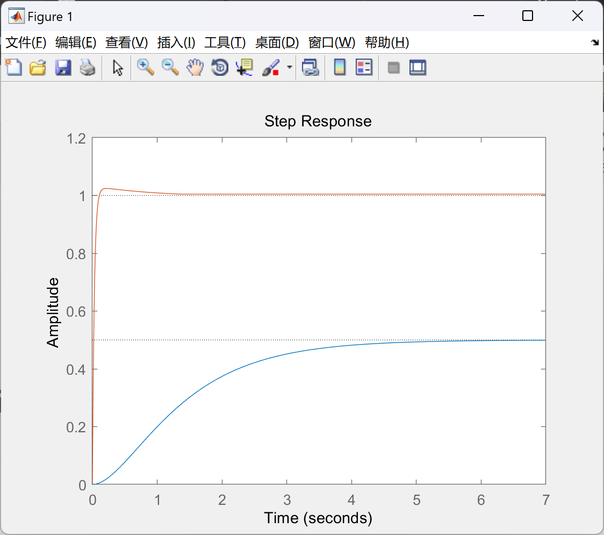Screen dimensions: 604x535
Task: Click the Link Plot icon
Action: pos(311,67)
